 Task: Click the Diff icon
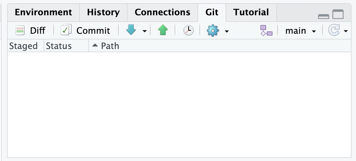pyautogui.click(x=20, y=31)
